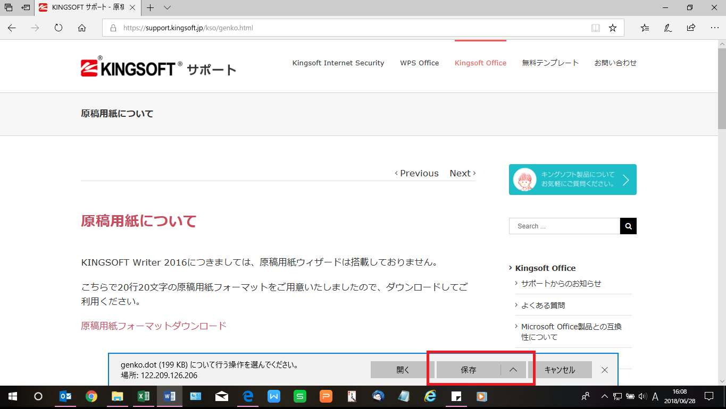
Task: Open the Action Center notifications
Action: pos(709,396)
